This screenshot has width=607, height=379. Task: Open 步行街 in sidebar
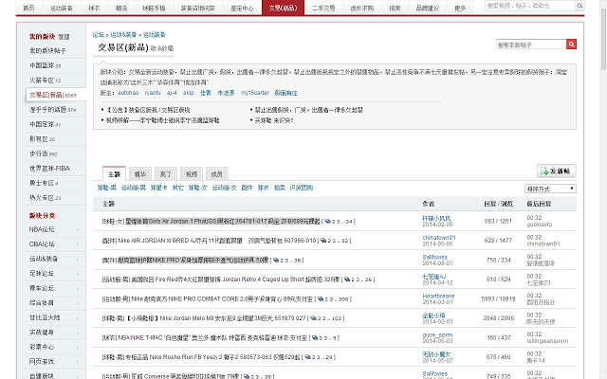point(39,153)
